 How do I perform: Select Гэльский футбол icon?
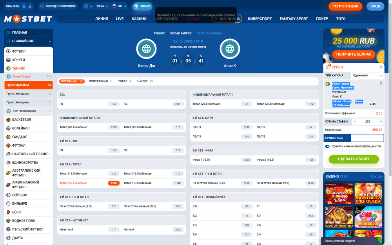pos(8,229)
